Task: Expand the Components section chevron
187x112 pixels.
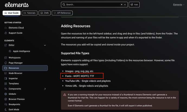Action: (x=45, y=89)
